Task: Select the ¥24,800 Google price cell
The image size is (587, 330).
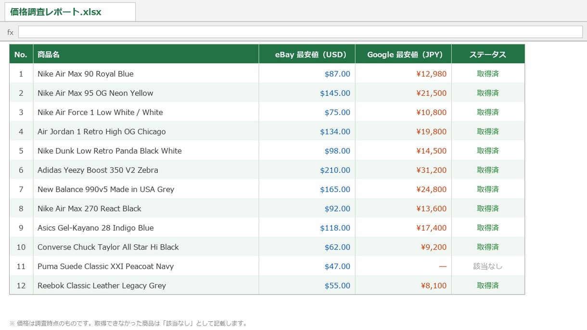Action: 403,189
